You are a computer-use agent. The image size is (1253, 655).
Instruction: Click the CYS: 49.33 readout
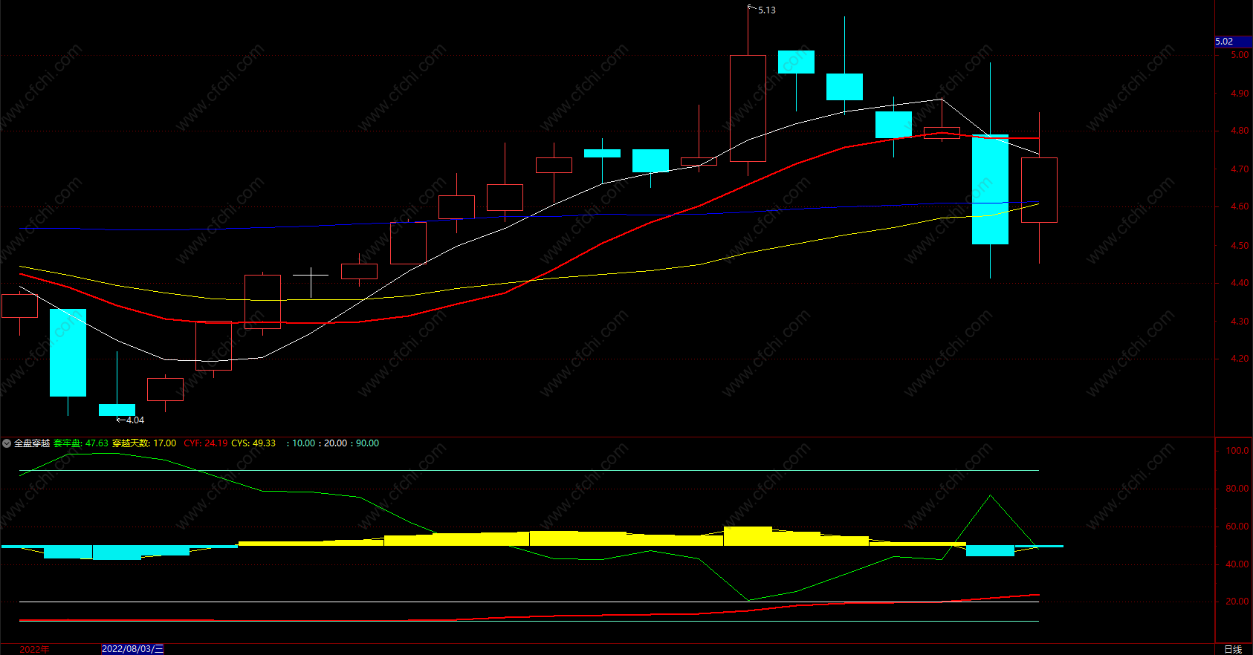point(253,443)
